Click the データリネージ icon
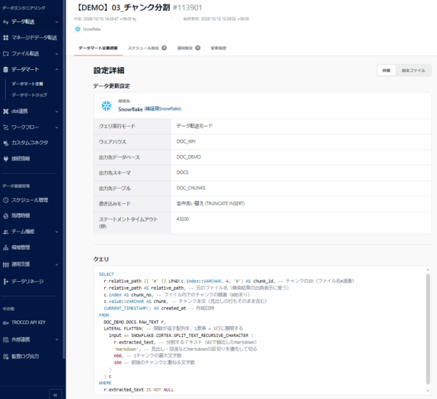The image size is (437, 399). [6, 282]
